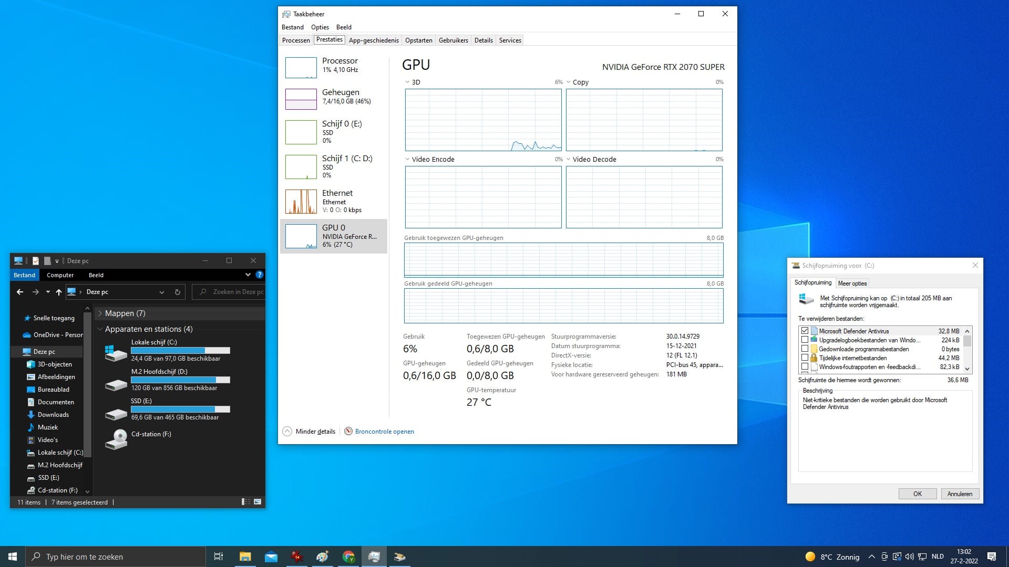Click the Documenten icon in sidebar
Viewport: 1009px width, 567px height.
coord(31,402)
